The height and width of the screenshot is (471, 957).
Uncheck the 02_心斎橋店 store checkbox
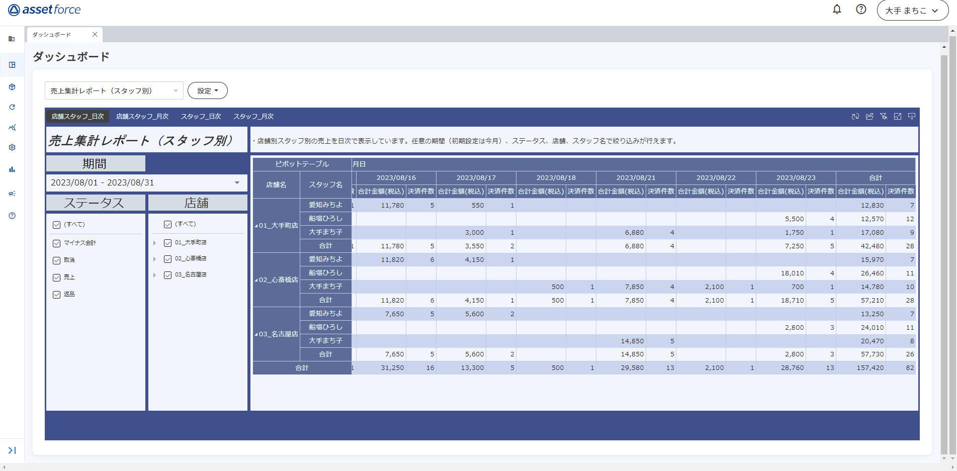(168, 259)
